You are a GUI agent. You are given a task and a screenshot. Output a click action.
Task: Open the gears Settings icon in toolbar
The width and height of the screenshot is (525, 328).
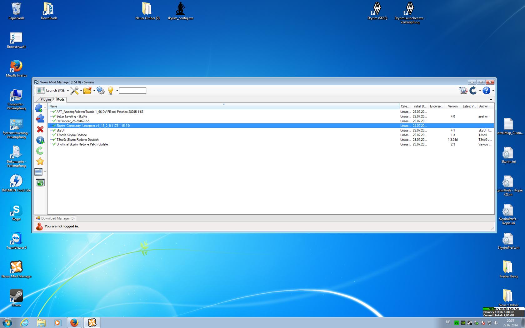[101, 91]
